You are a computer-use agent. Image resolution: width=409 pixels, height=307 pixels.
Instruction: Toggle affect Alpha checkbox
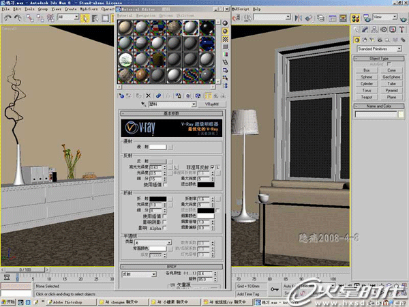tap(165, 228)
